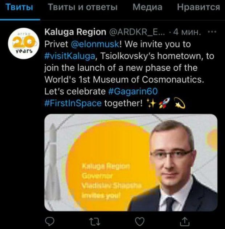Image resolution: width=225 pixels, height=229 pixels.
Task: Open the share icon under the tweet
Action: 185,221
